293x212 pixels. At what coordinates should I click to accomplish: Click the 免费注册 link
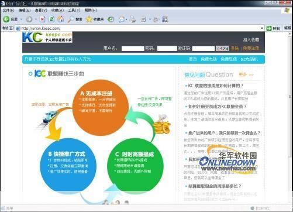251,48
